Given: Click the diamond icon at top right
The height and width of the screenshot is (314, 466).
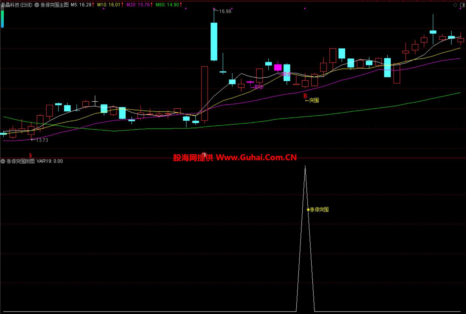Looking at the screenshot, I should 455,5.
